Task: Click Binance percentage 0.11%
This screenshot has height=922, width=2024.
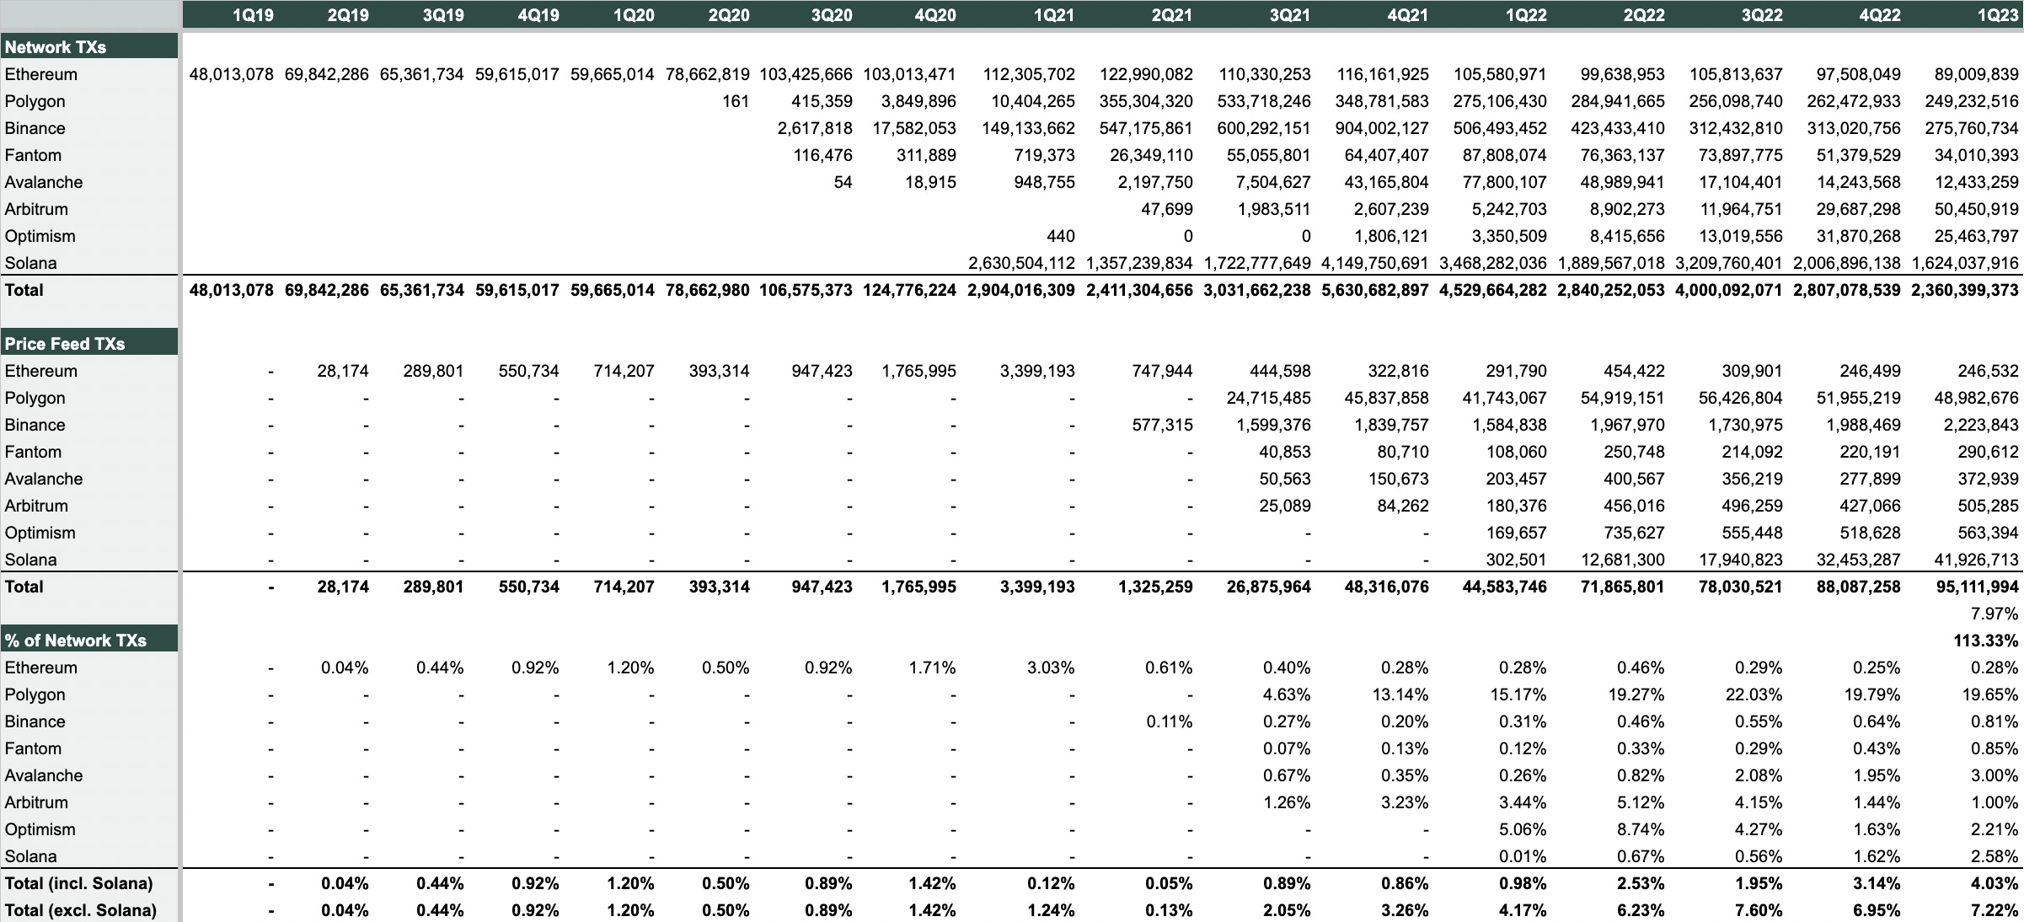Action: [1169, 721]
